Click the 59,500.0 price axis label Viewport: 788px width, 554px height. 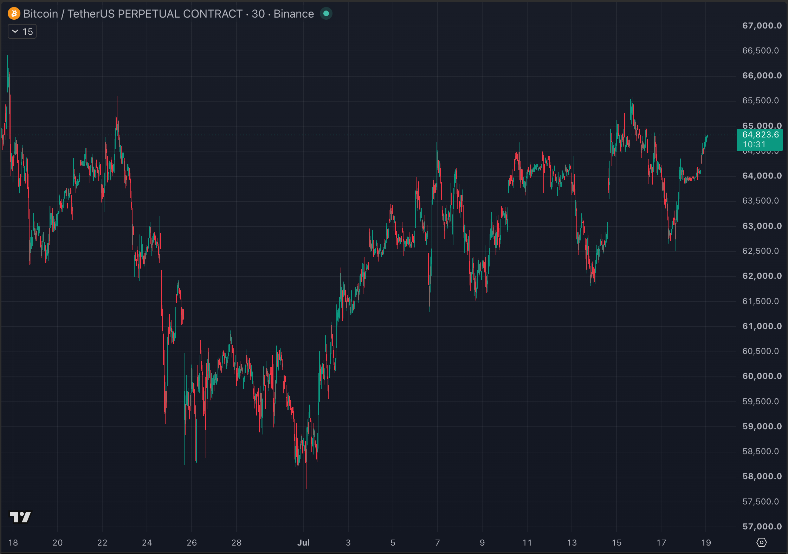761,401
